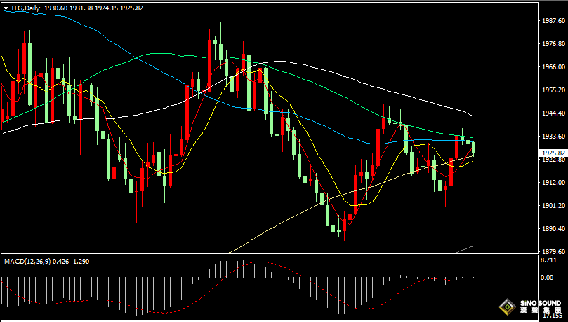The height and width of the screenshot is (322, 568).
Task: Click the current price tag 1925.82
Action: (x=554, y=153)
